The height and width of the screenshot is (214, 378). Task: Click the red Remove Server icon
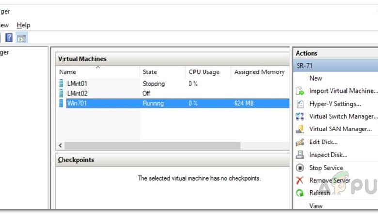point(300,180)
